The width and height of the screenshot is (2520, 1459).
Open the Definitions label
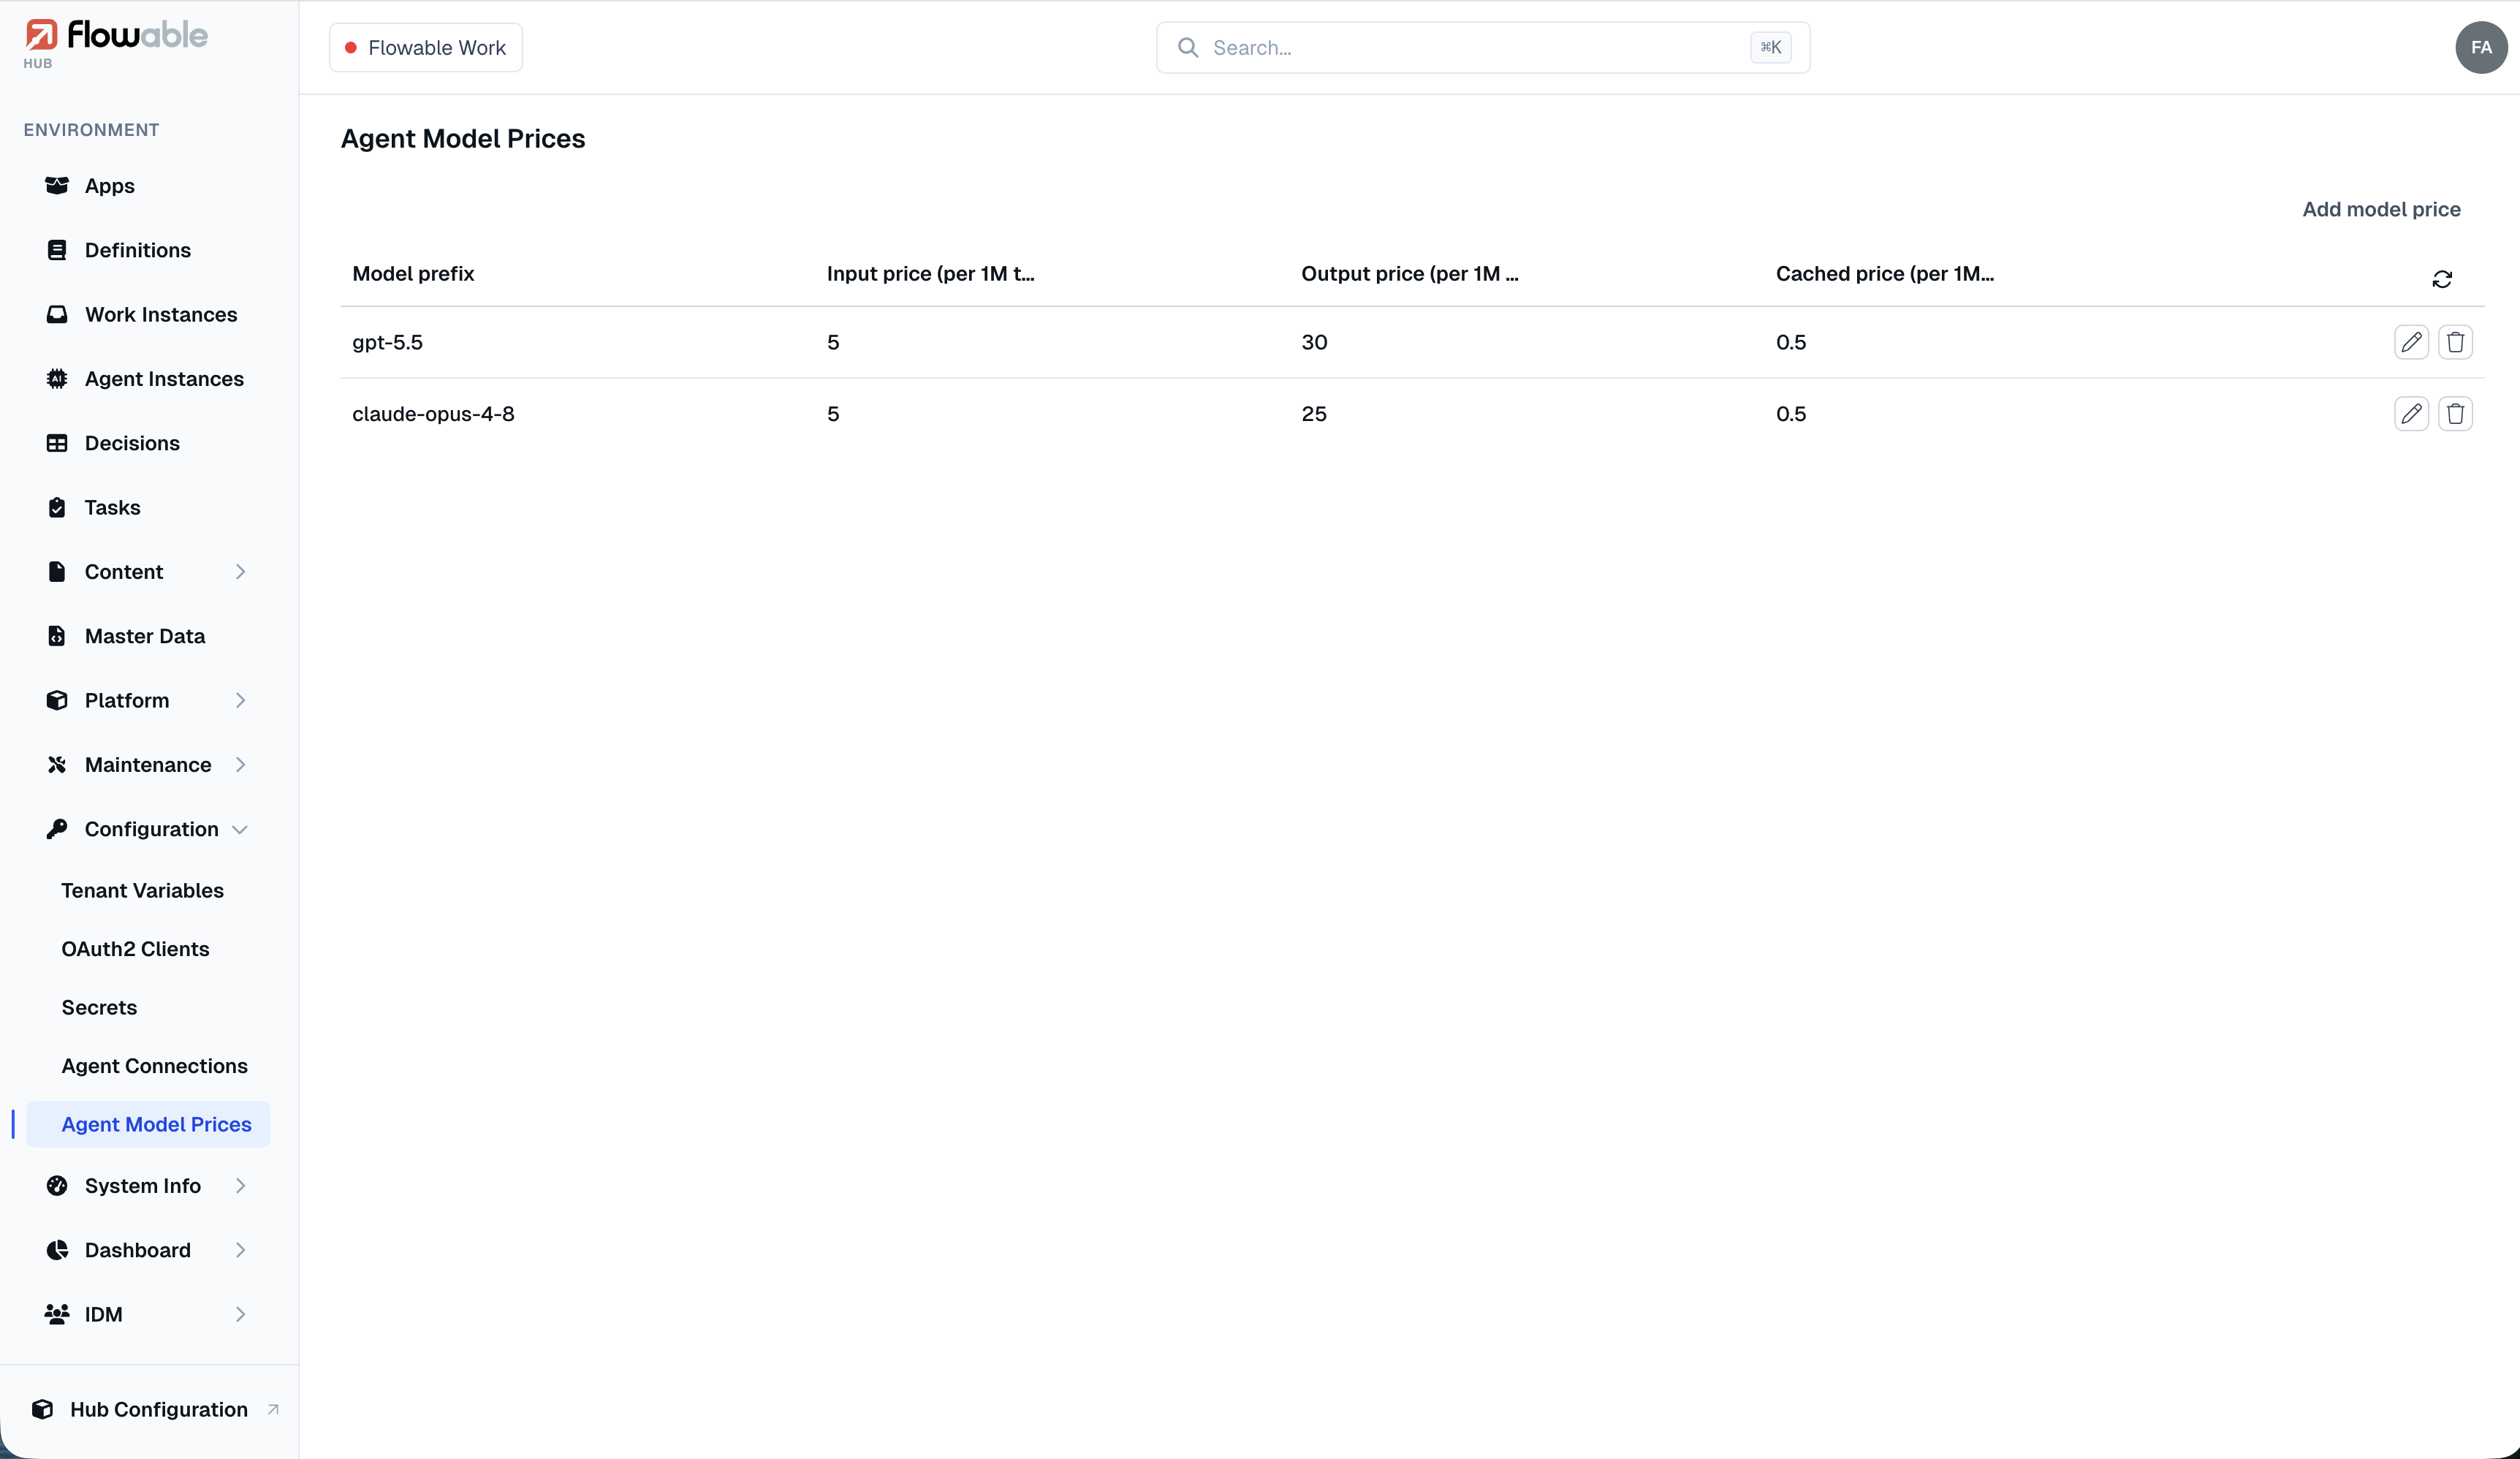[x=138, y=250]
